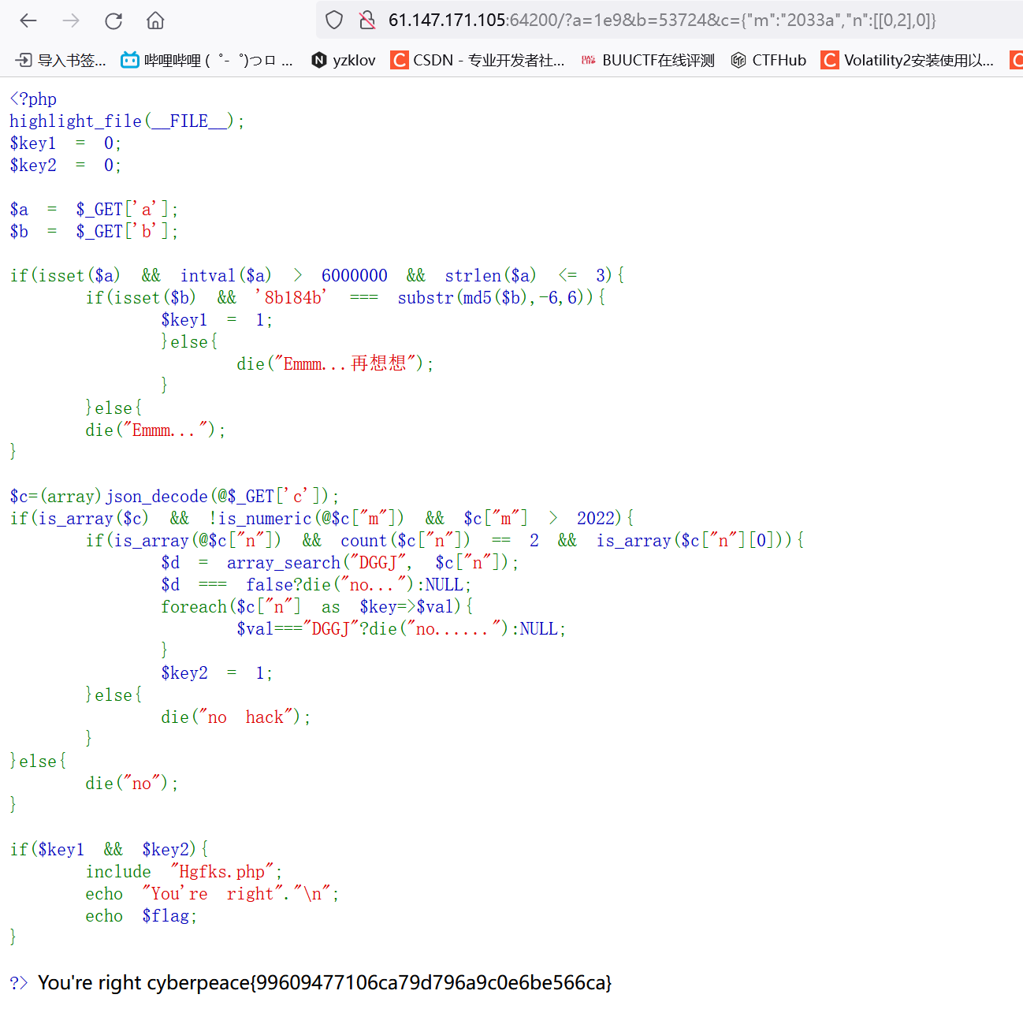Click the CTFHub bookmark cube icon
Image resolution: width=1023 pixels, height=1013 pixels.
click(x=738, y=60)
